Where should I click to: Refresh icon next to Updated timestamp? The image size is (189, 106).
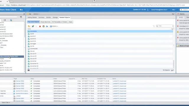tap(148, 10)
